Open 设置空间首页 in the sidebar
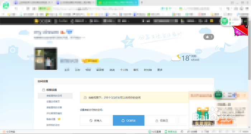251x134 pixels. click(53, 102)
